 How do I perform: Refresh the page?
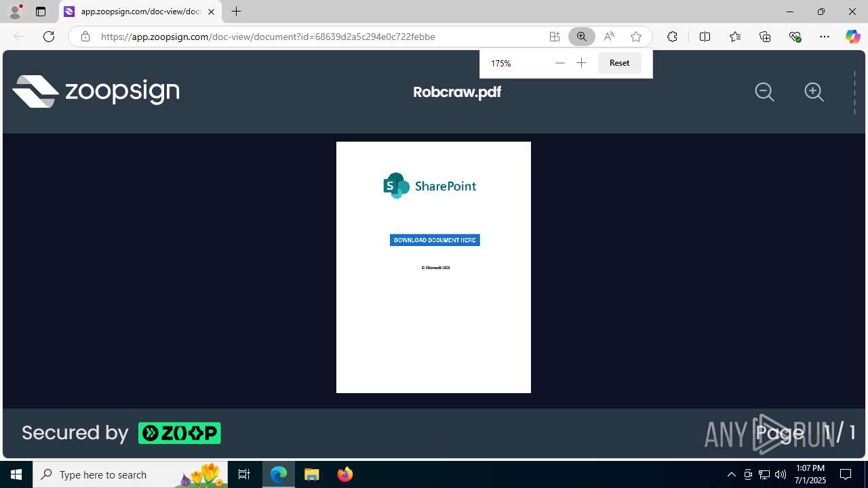(x=49, y=37)
